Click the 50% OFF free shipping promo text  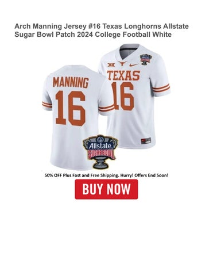click(x=107, y=175)
